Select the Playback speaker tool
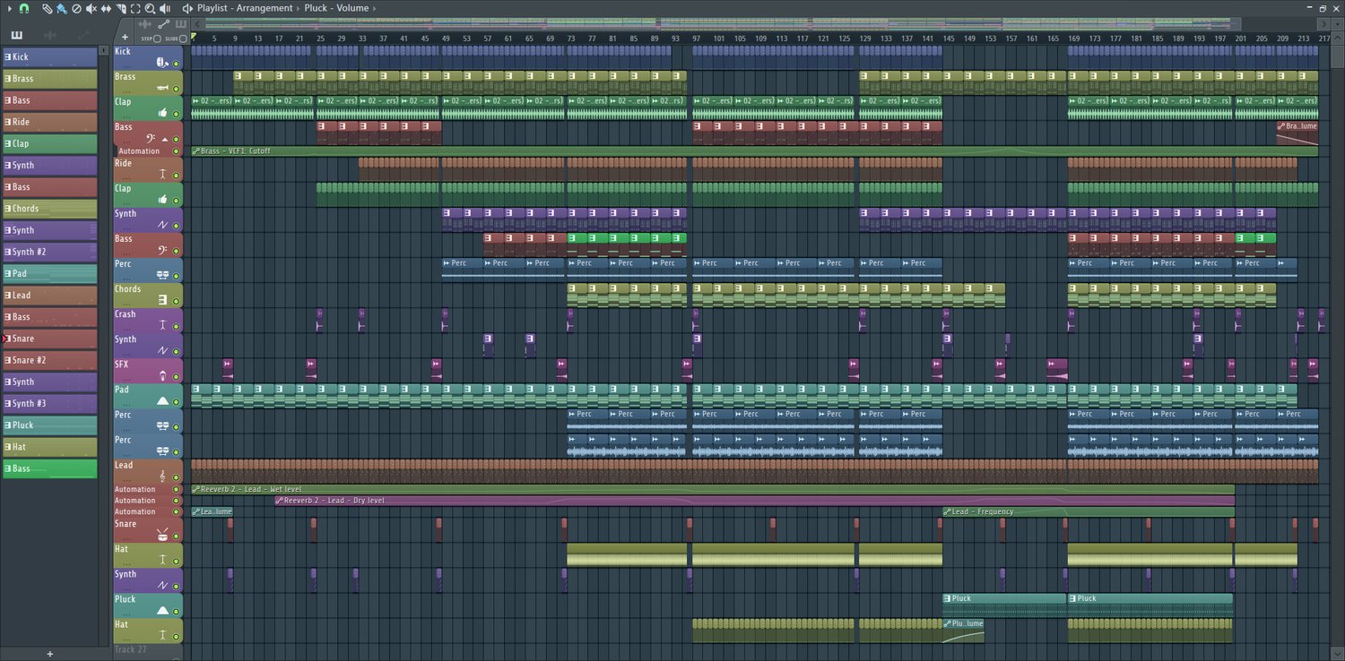The width and height of the screenshot is (1345, 661). pyautogui.click(x=165, y=8)
